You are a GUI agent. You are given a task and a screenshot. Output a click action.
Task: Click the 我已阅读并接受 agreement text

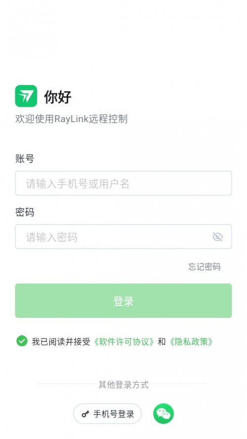coord(61,342)
